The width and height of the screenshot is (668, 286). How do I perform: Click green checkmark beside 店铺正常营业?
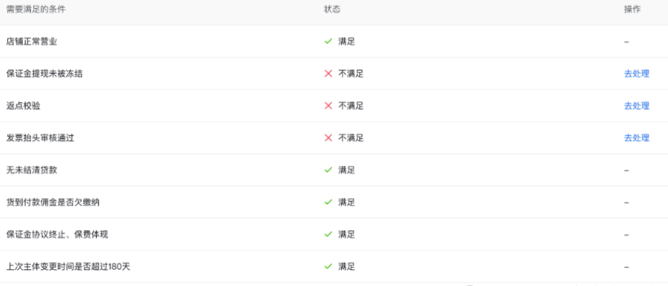(x=328, y=41)
